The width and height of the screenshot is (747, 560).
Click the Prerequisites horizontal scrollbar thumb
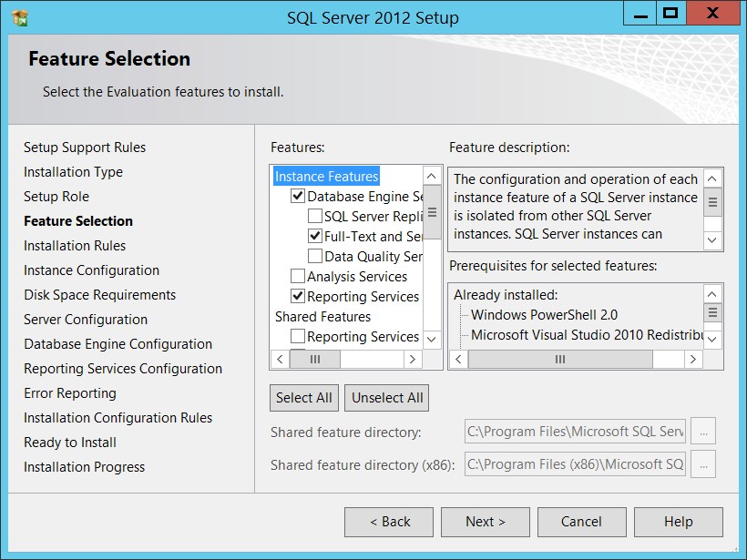click(560, 359)
